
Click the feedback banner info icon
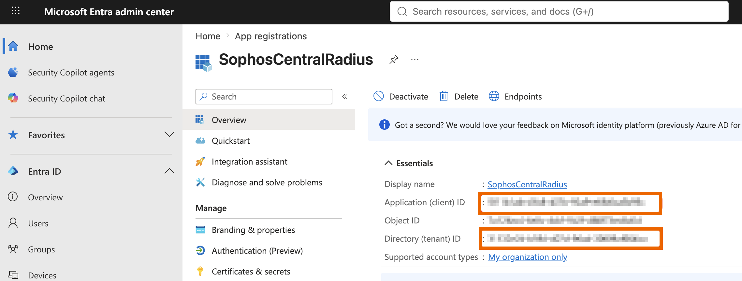tap(385, 125)
